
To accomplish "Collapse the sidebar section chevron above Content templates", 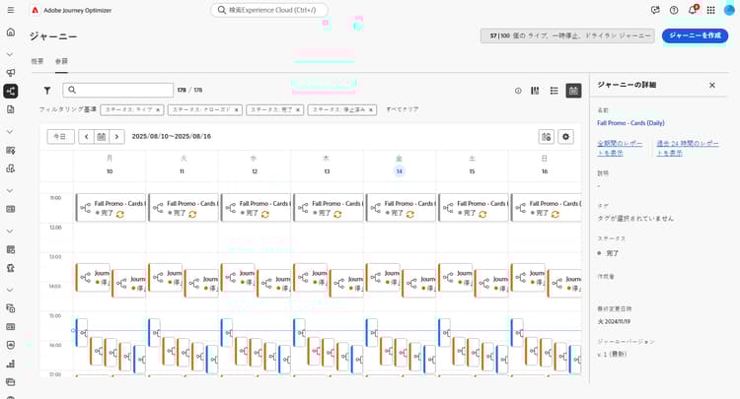I will coord(10,132).
